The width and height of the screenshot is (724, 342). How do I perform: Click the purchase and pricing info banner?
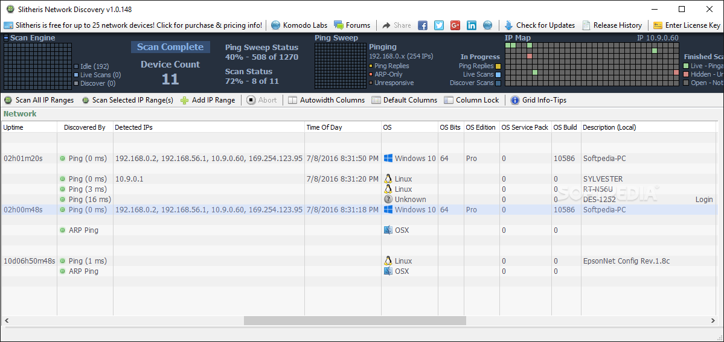tap(133, 25)
